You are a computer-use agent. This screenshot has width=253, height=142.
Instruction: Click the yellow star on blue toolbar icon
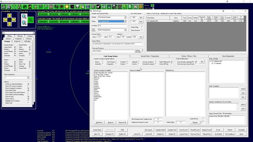point(135,7)
